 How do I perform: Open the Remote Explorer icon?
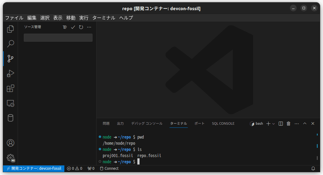(10, 103)
